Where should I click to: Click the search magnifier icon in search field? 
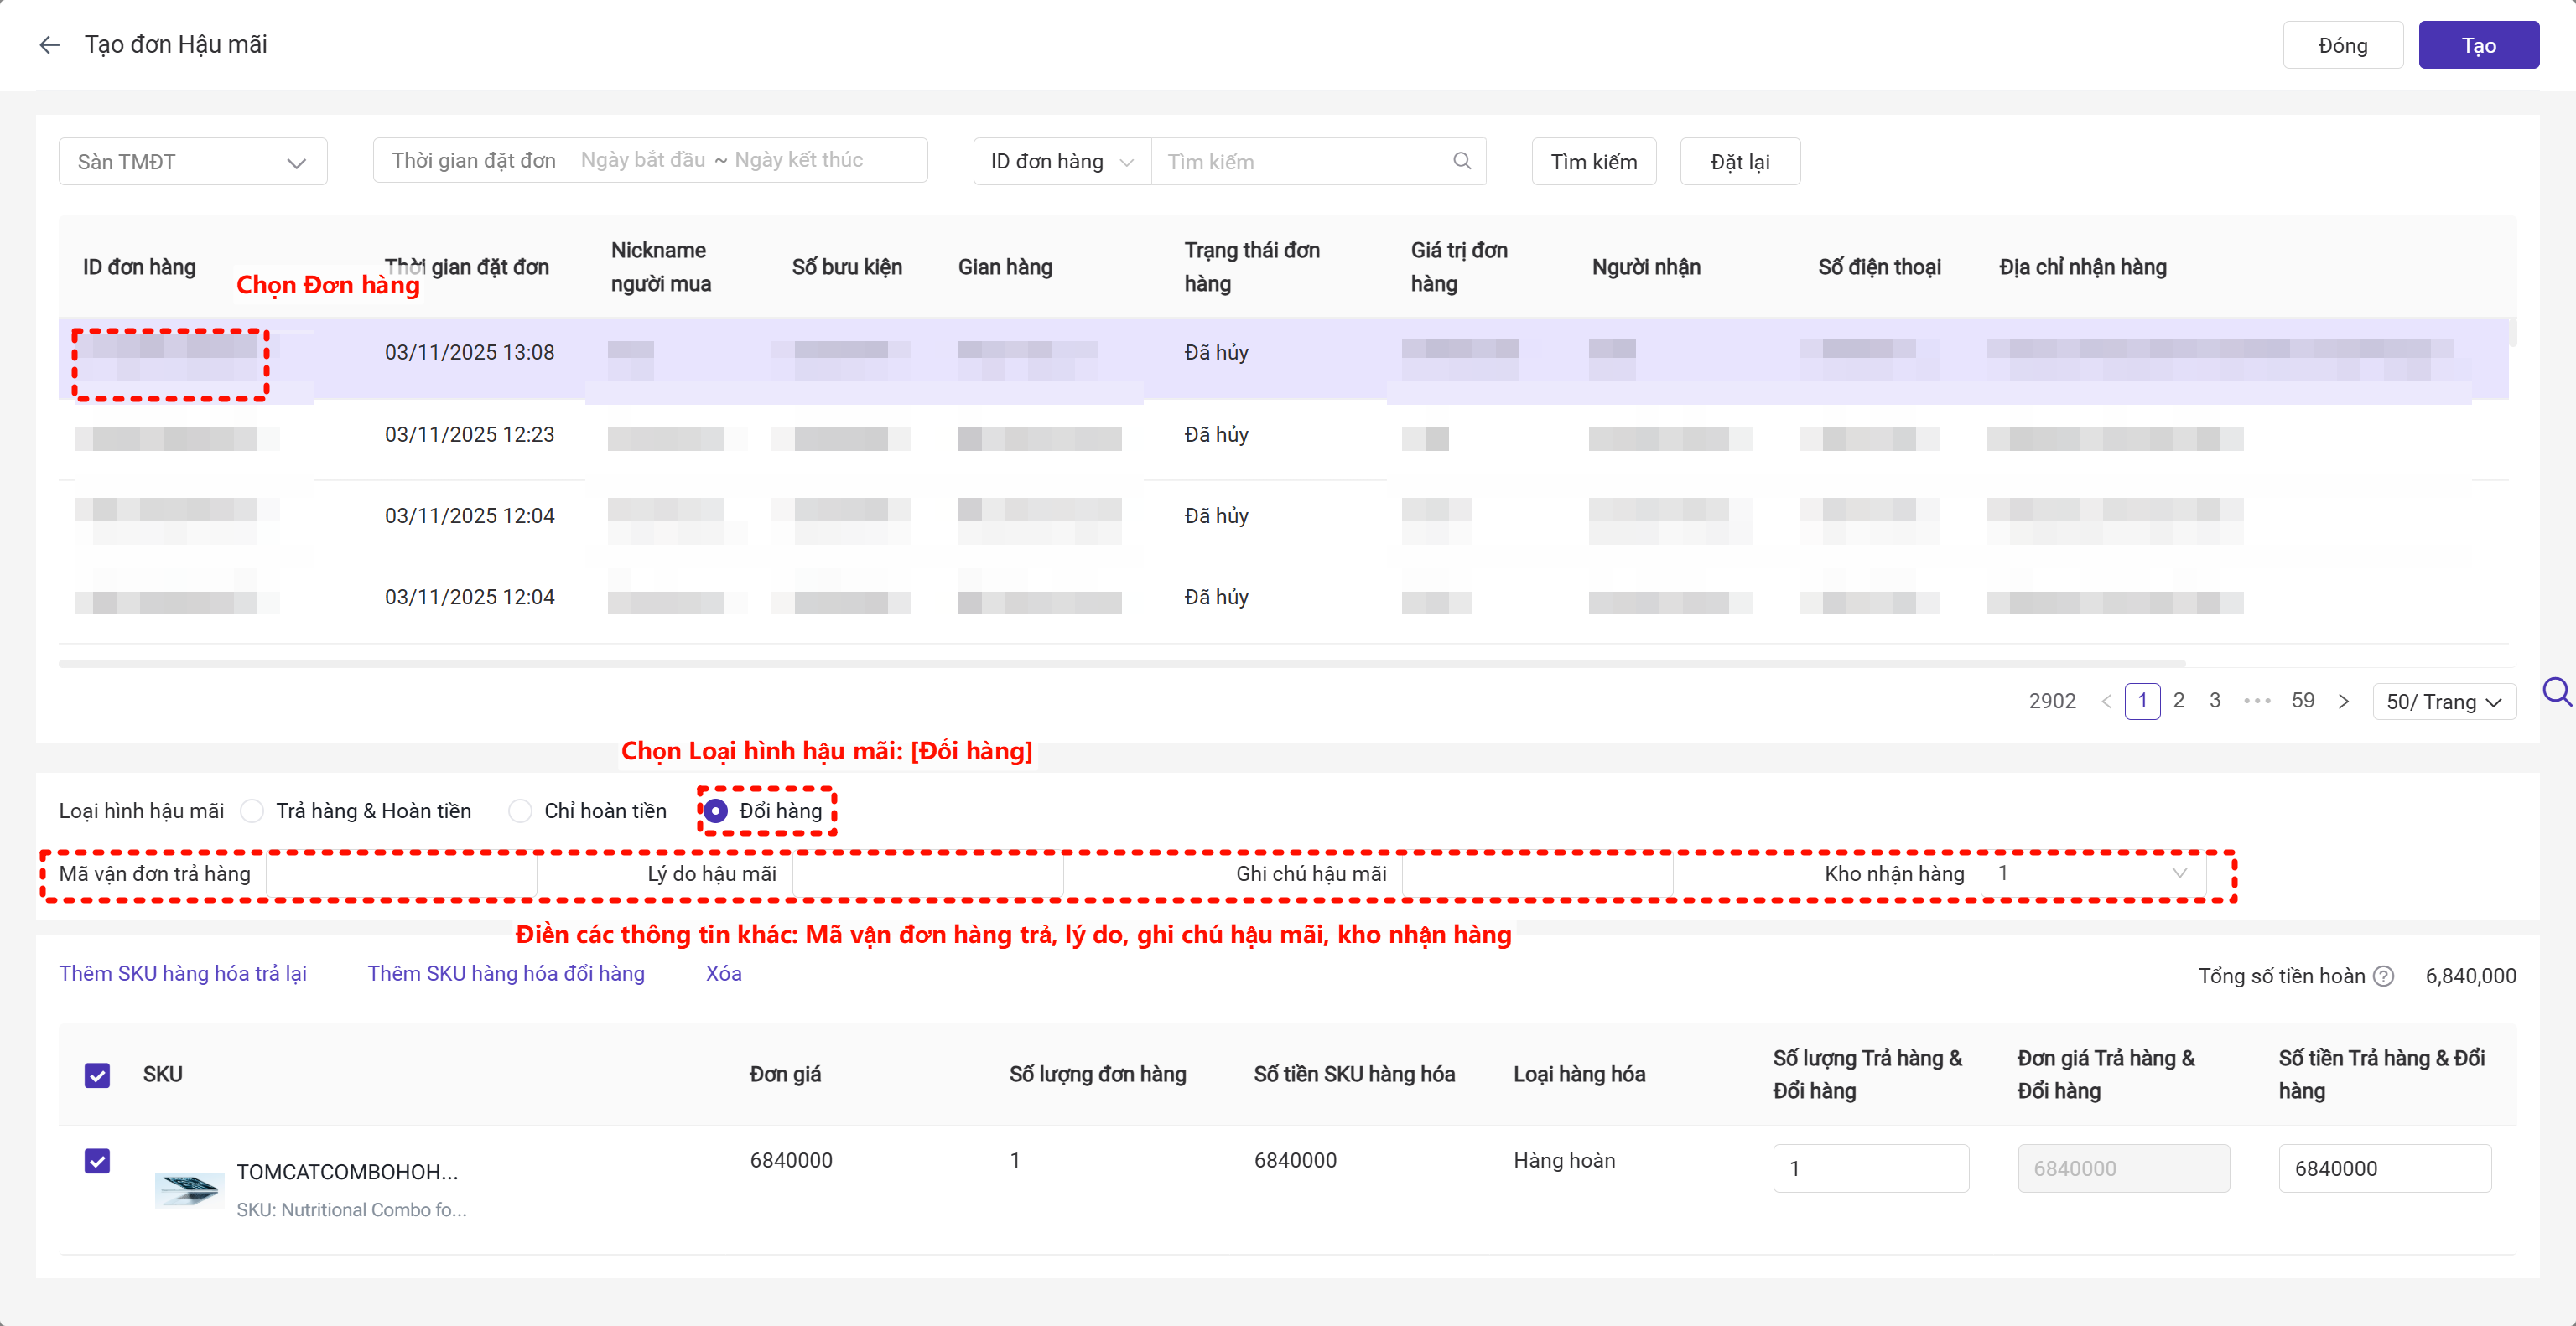coord(1461,161)
